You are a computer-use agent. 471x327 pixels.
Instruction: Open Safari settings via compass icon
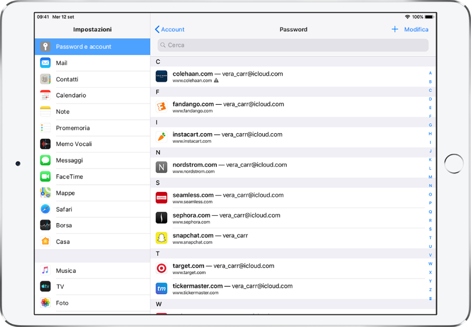click(x=45, y=209)
